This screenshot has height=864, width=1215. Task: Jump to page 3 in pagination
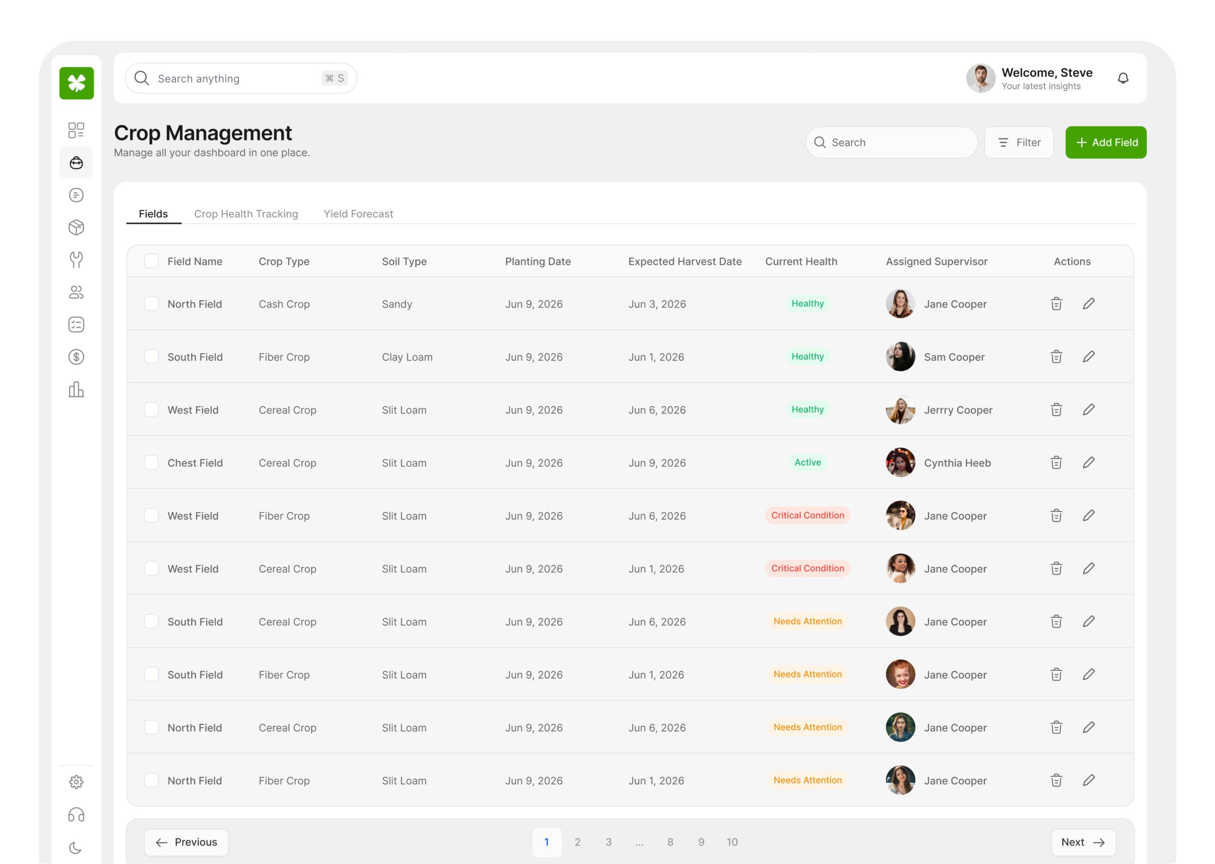pyautogui.click(x=608, y=842)
